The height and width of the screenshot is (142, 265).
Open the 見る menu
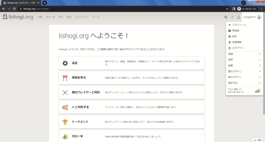(69, 17)
